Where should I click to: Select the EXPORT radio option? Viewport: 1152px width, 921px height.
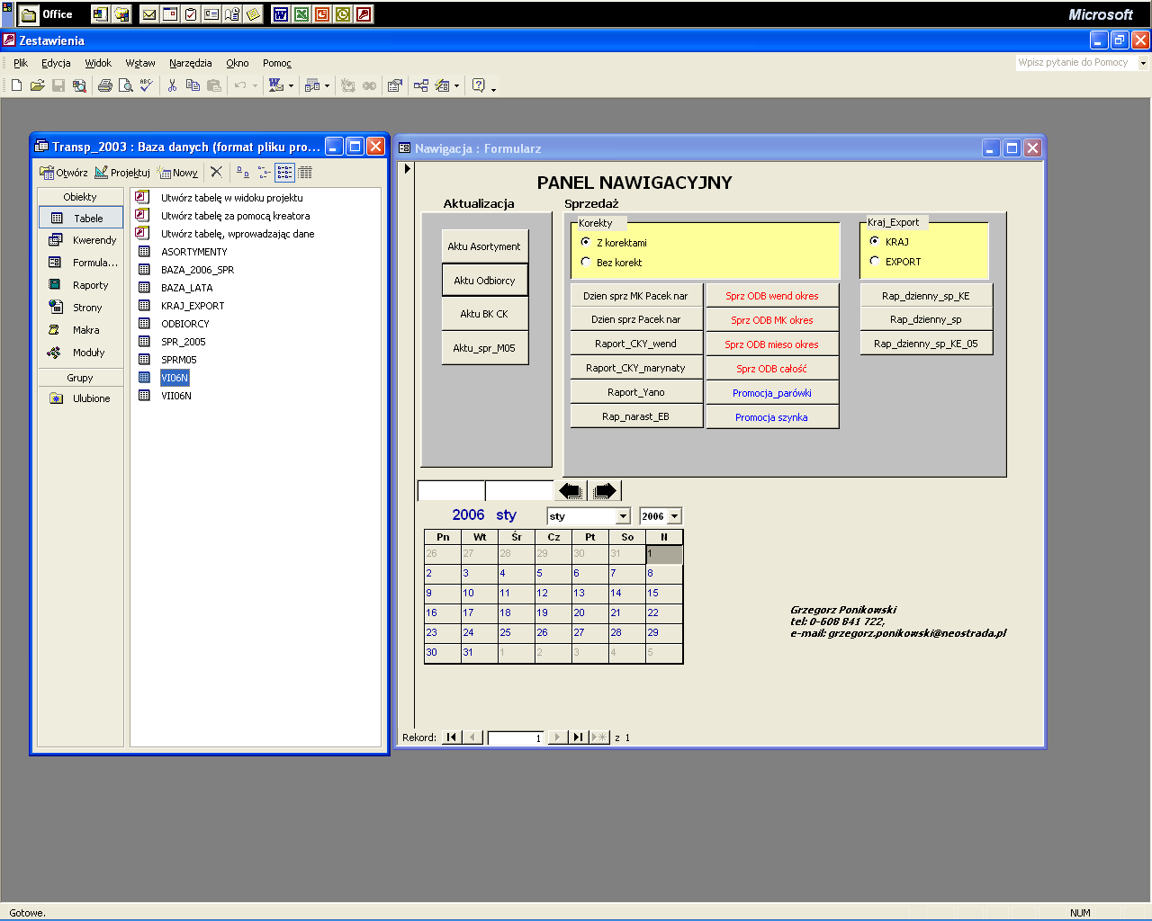pos(875,261)
